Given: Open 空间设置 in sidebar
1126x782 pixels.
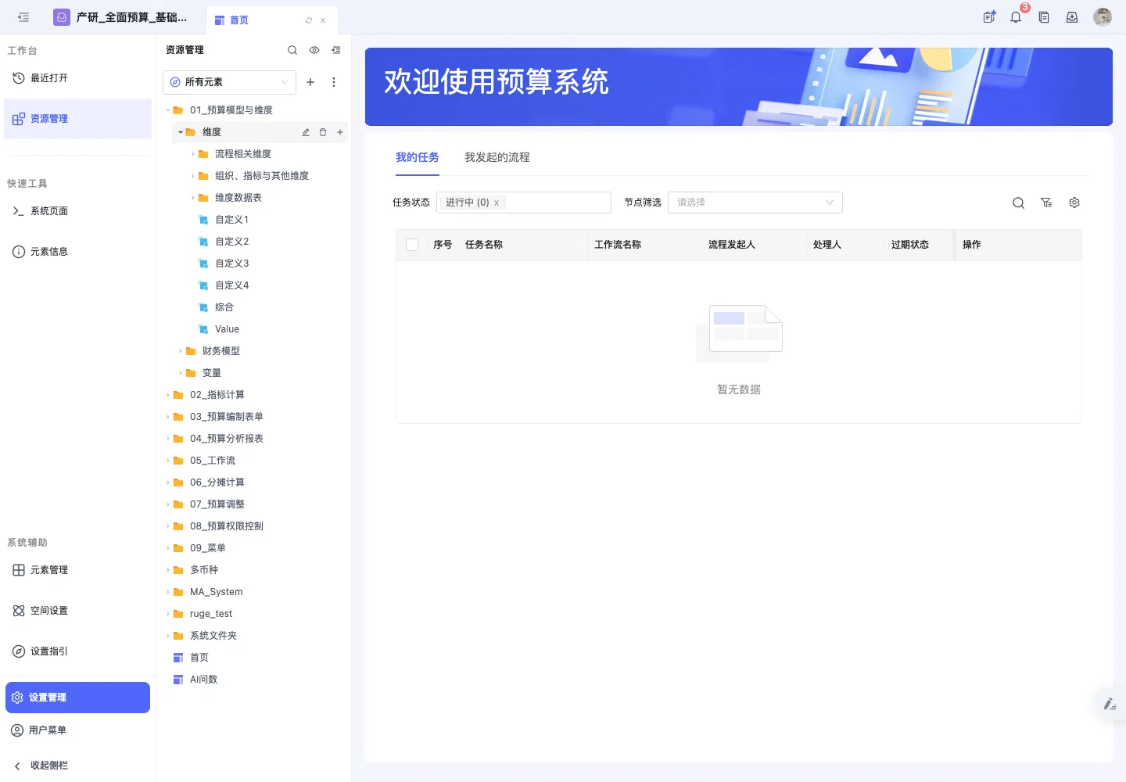Looking at the screenshot, I should point(77,611).
